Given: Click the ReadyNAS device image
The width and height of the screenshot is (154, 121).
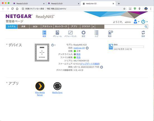Looking at the screenshot, I should pos(42,53).
